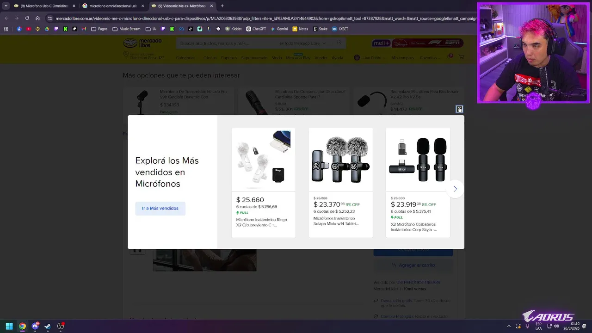Open the Windows Start menu
This screenshot has width=592, height=333.
point(9,326)
